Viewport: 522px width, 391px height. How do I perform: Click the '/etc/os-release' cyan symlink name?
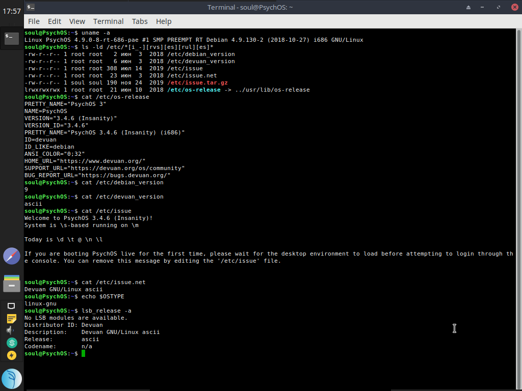[x=194, y=90]
